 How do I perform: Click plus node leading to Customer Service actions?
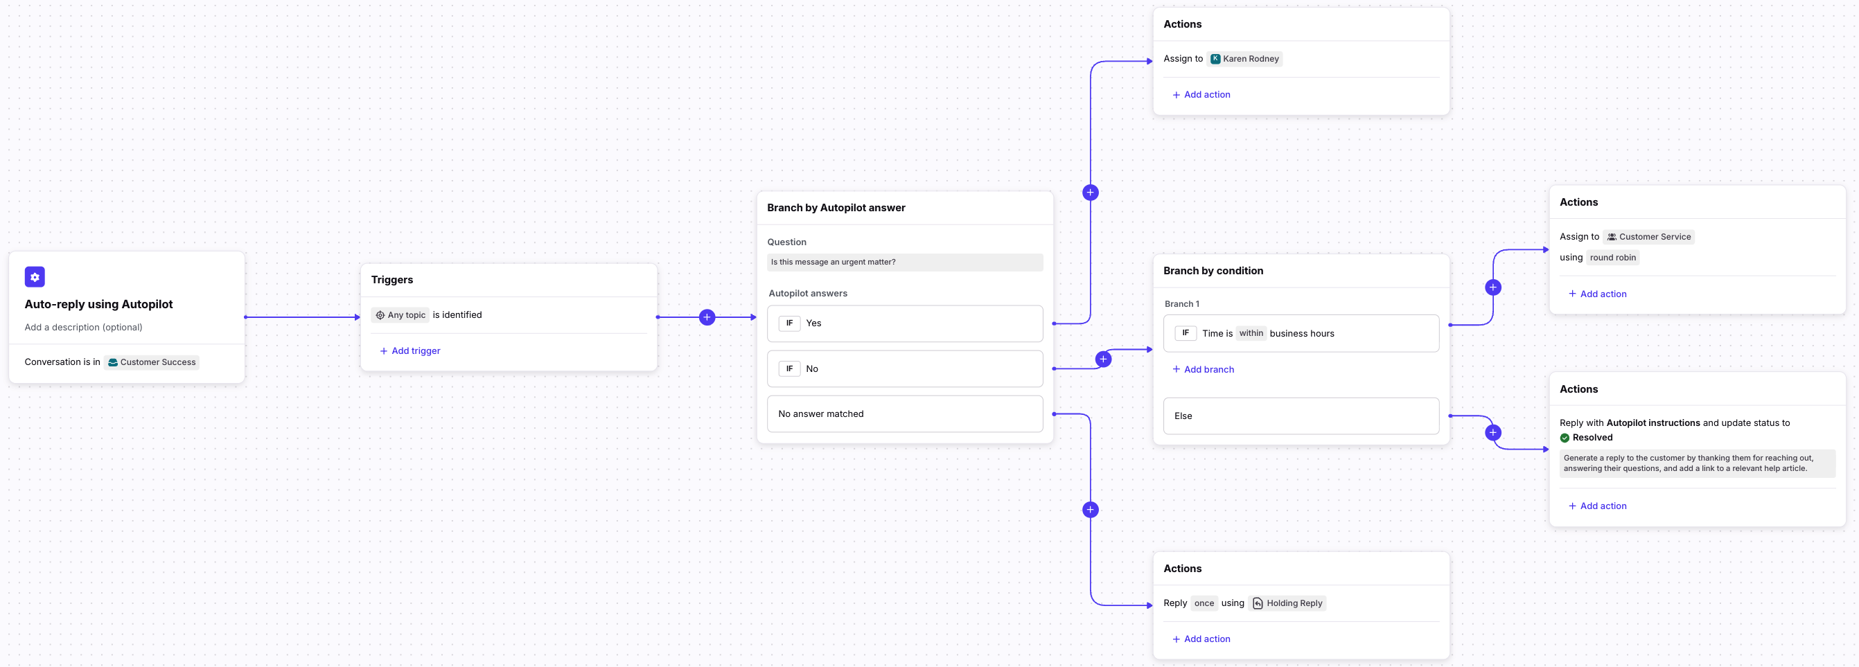[x=1492, y=287]
